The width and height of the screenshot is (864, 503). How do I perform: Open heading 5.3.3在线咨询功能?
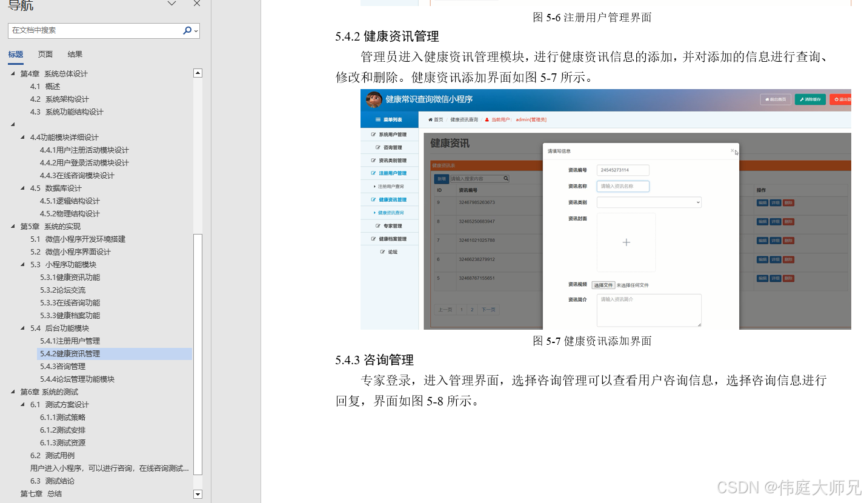click(x=70, y=303)
